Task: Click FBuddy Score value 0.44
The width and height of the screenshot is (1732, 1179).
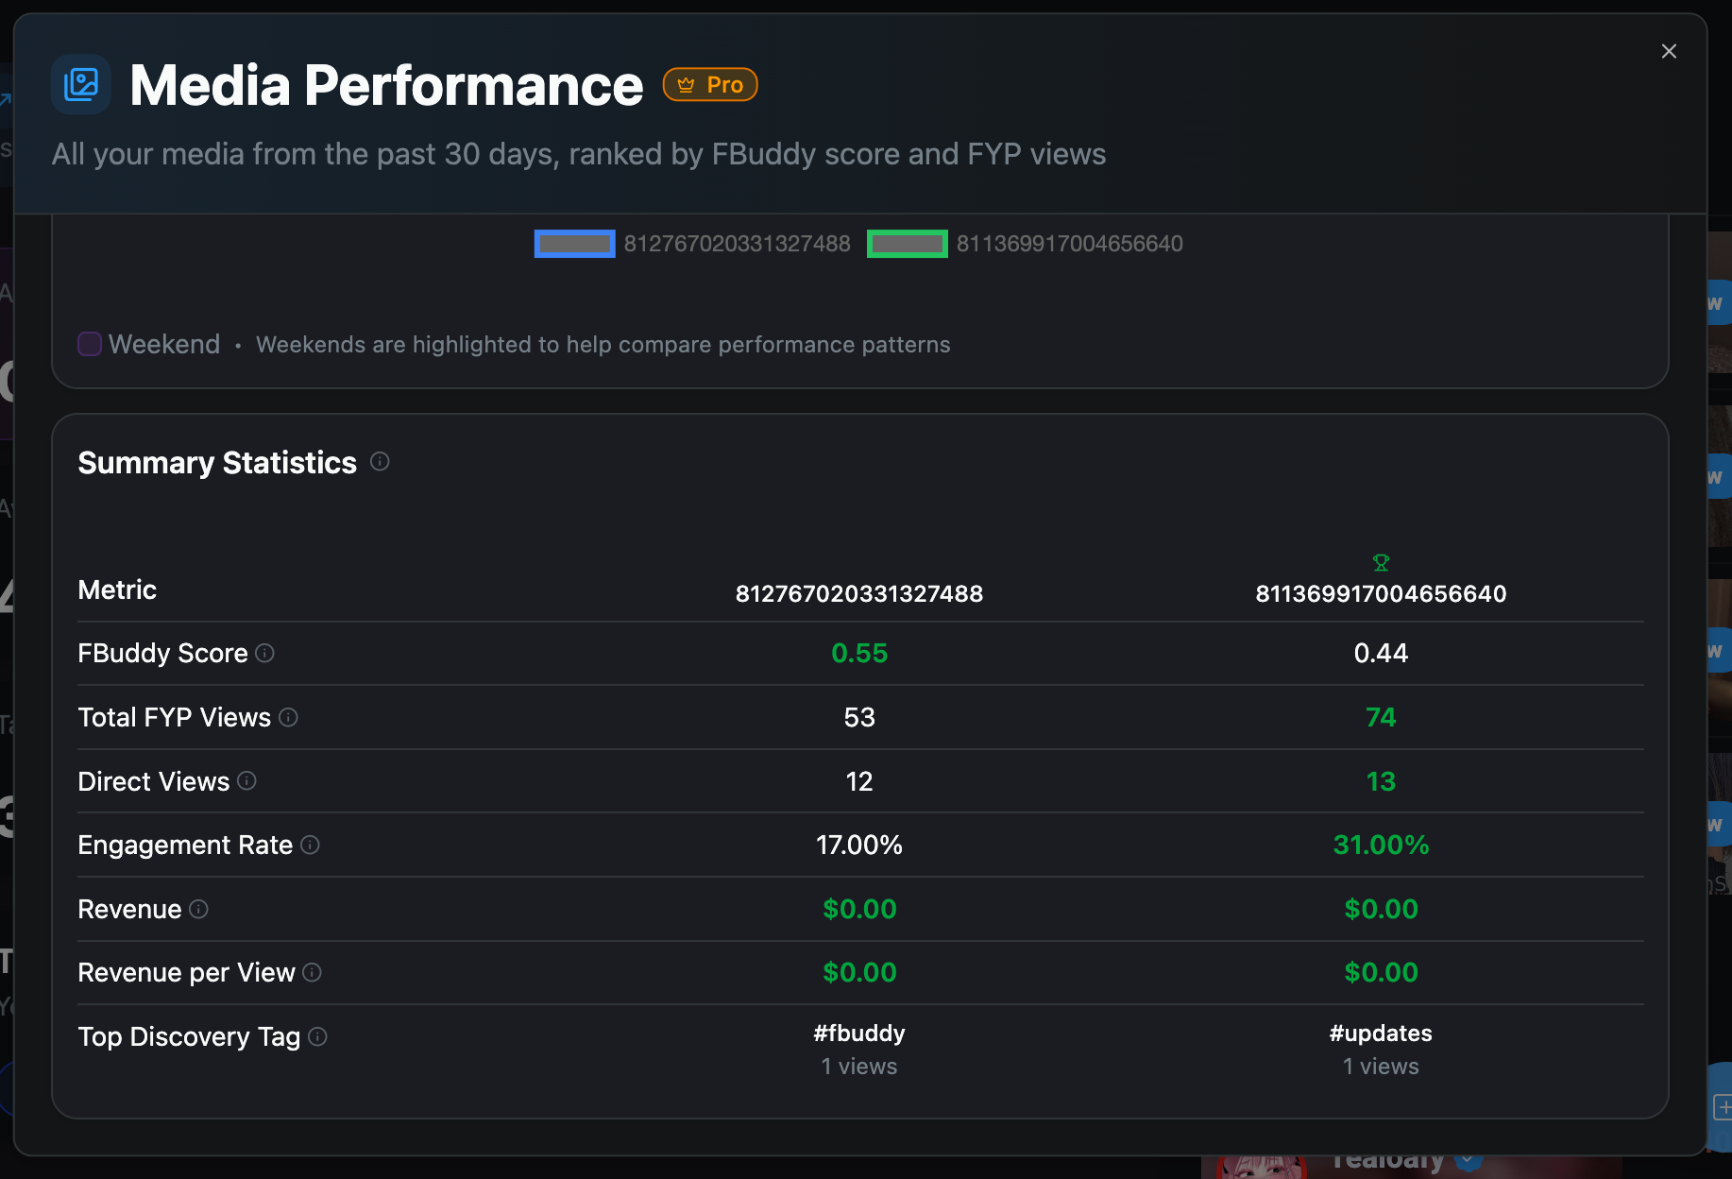Action: 1381,653
